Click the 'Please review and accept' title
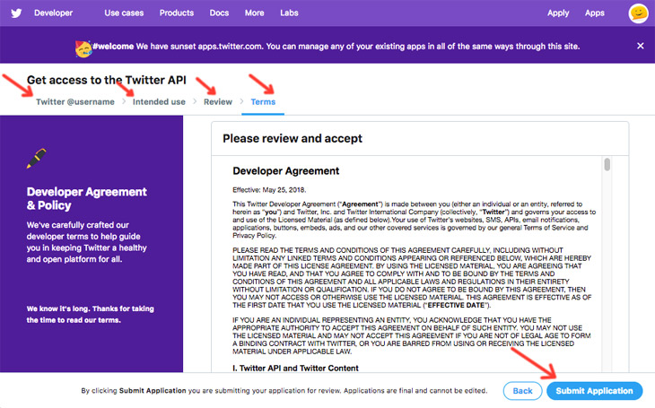 293,138
